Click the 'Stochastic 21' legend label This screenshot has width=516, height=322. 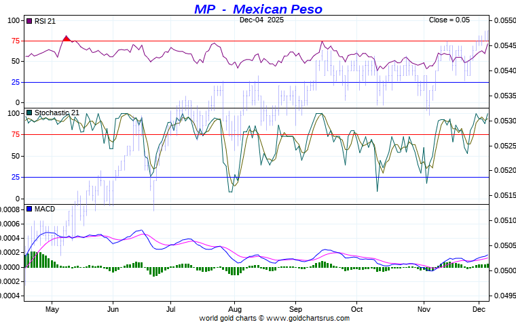pos(57,113)
